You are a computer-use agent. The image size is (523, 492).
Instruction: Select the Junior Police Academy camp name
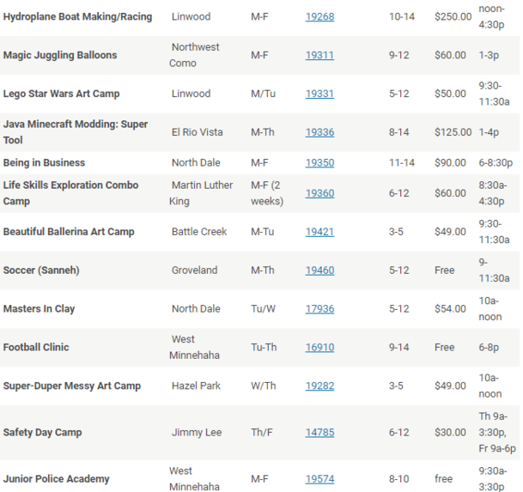coord(56,479)
